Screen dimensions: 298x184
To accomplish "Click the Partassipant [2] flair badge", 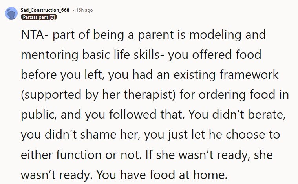I will click(x=39, y=17).
